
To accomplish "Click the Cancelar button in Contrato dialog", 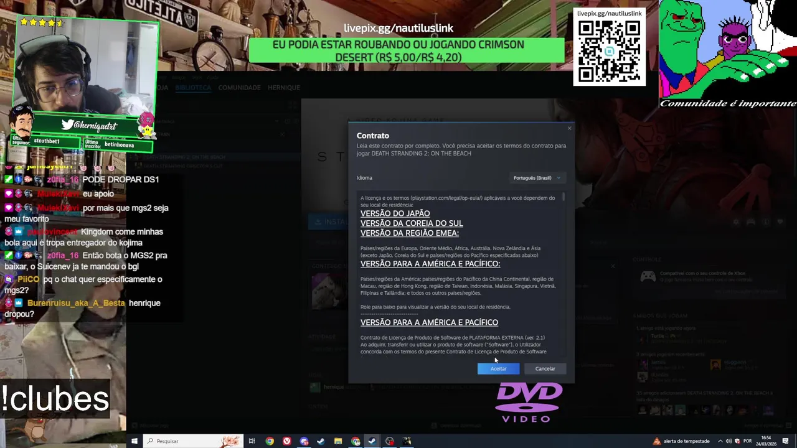I will [x=545, y=368].
